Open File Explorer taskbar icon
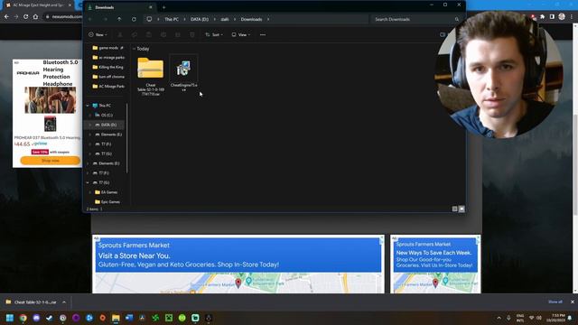Screen dimensions: 578x325 pos(116,318)
